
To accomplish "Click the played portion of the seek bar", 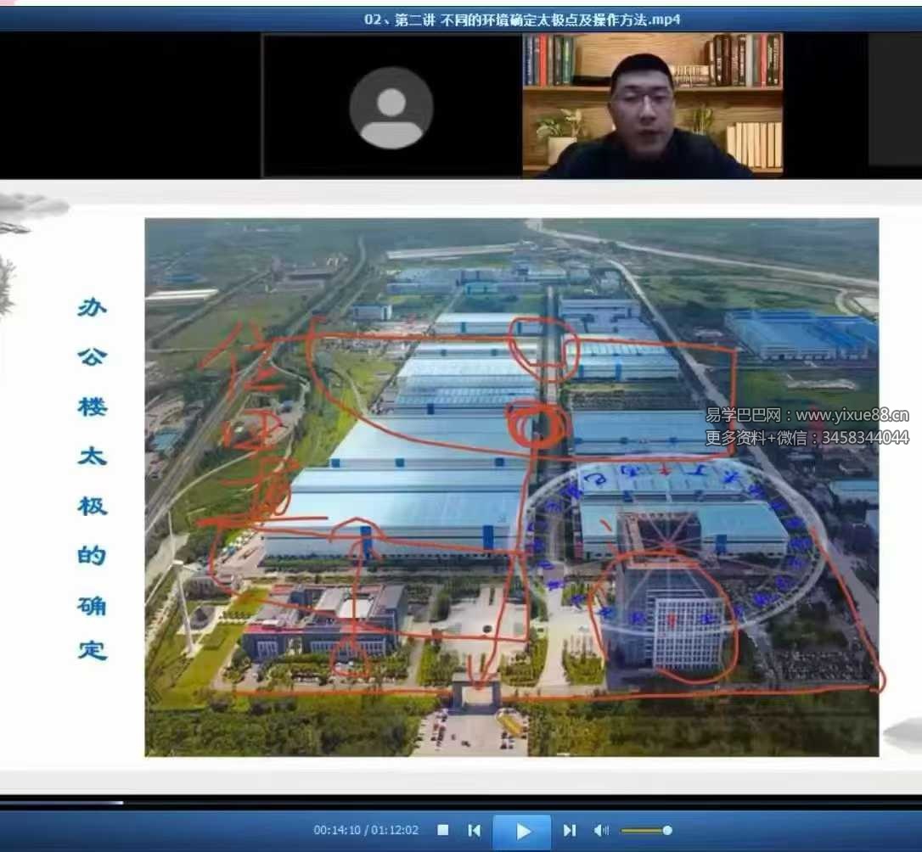I will [x=59, y=802].
